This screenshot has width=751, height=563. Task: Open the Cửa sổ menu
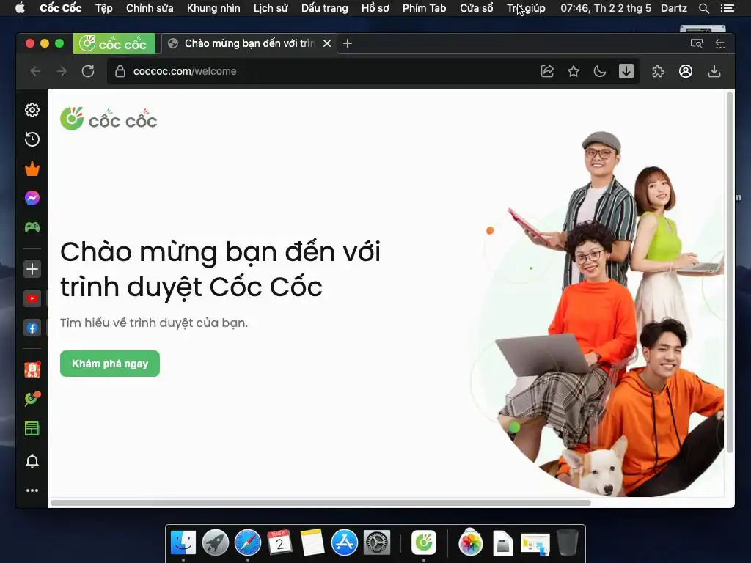coord(477,8)
